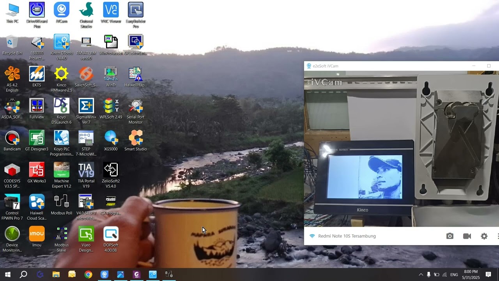
Task: Open File Explorer from the taskbar
Action: coord(56,274)
